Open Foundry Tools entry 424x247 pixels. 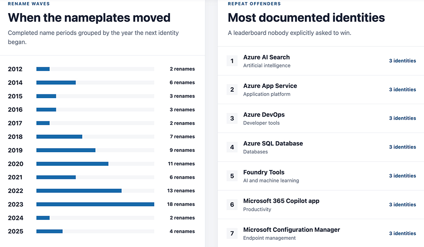pyautogui.click(x=321, y=176)
